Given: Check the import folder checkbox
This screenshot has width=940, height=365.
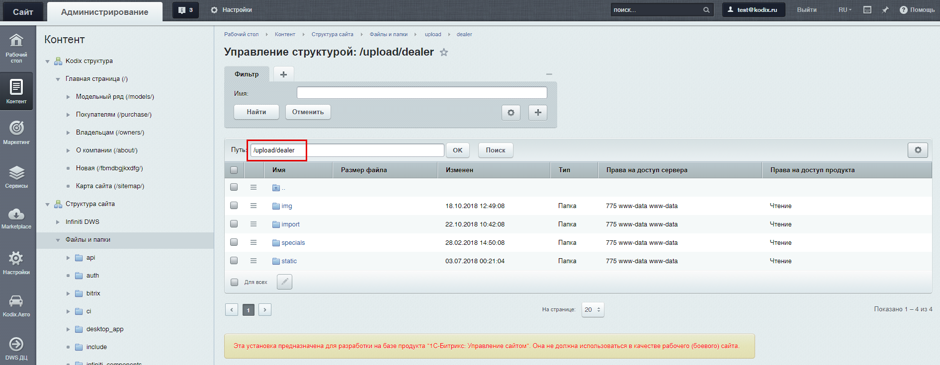Looking at the screenshot, I should [234, 224].
